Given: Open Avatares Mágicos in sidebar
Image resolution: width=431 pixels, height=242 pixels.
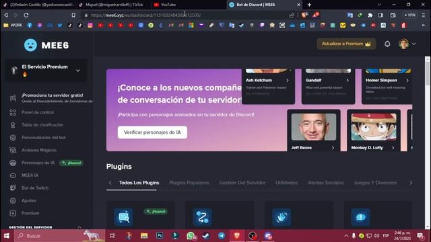Looking at the screenshot, I should 39,150.
